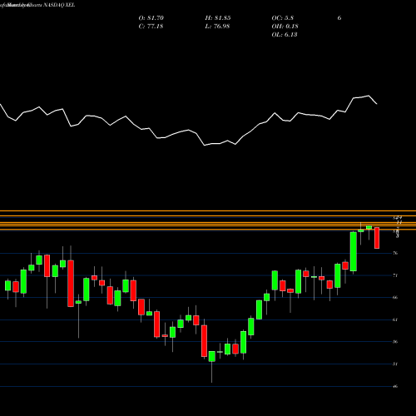The image size is (416, 416).
Task: Click the tall green candle rising past 76
Action: click(x=354, y=251)
